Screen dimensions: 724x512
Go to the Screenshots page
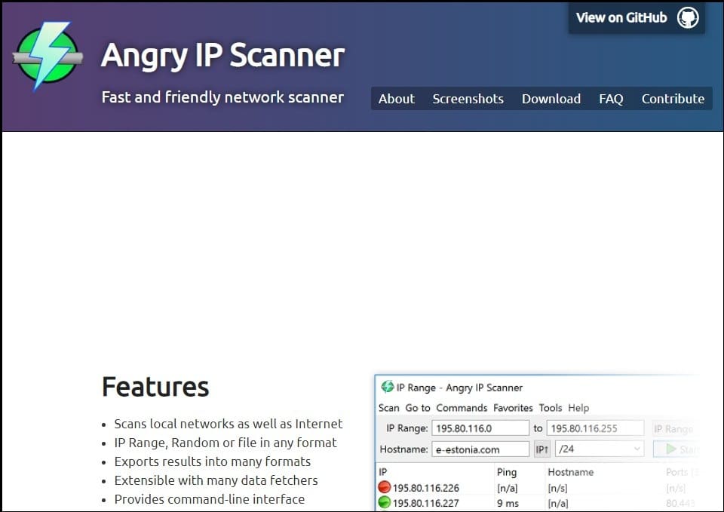(x=468, y=99)
